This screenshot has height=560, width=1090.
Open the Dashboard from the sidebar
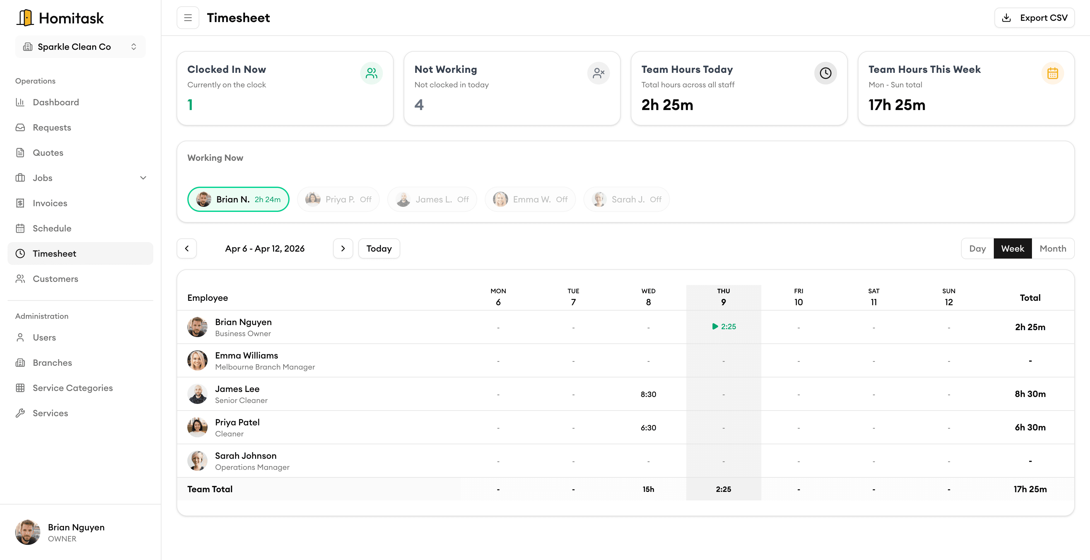click(56, 102)
